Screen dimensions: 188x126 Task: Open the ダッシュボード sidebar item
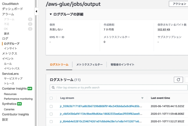pyautogui.click(x=12, y=9)
